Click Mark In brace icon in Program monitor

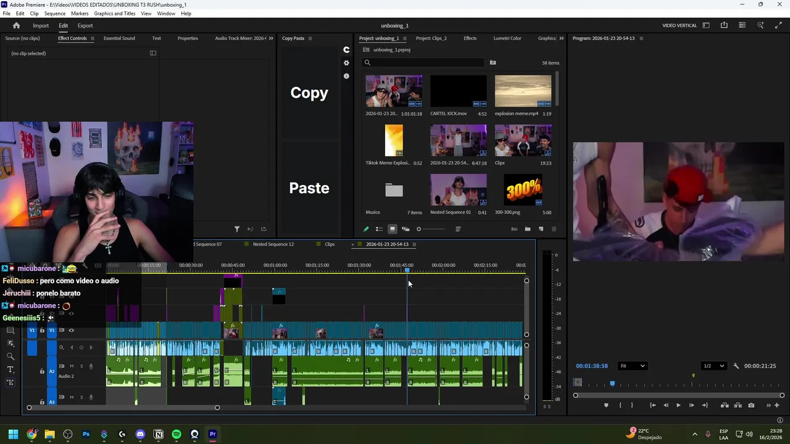(x=619, y=405)
